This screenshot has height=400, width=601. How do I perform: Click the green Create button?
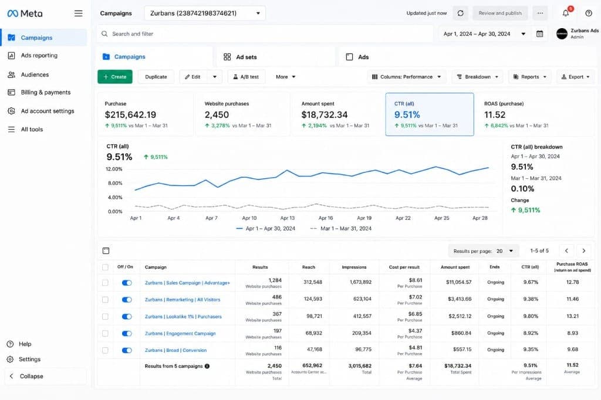coord(114,77)
